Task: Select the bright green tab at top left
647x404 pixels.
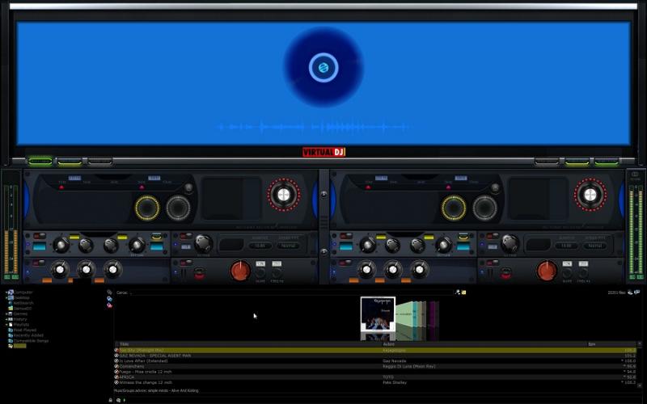Action: pos(40,162)
